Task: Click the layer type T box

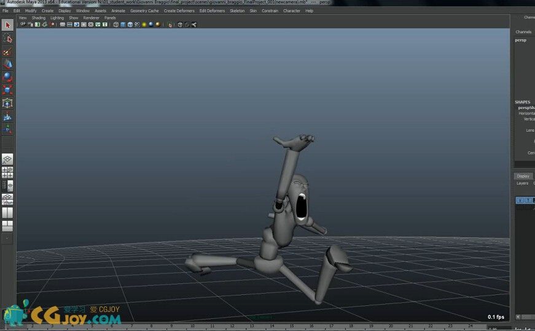Action: click(528, 200)
